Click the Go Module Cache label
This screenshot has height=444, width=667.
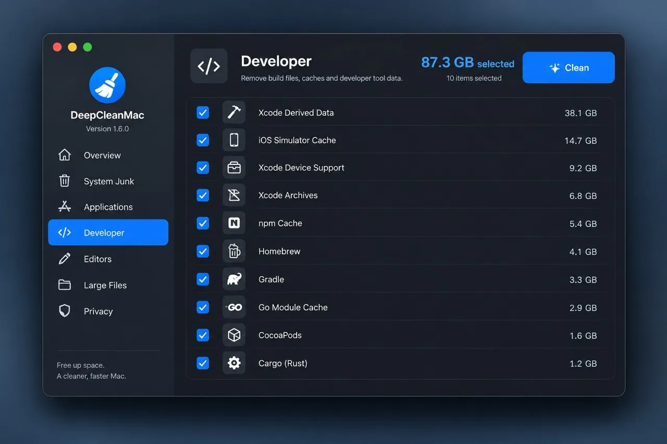point(293,307)
